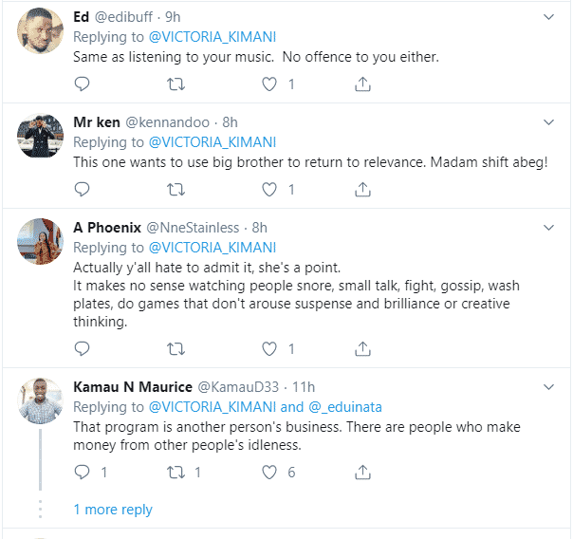Open more options on Ed's tweet
The width and height of the screenshot is (573, 539).
click(548, 17)
